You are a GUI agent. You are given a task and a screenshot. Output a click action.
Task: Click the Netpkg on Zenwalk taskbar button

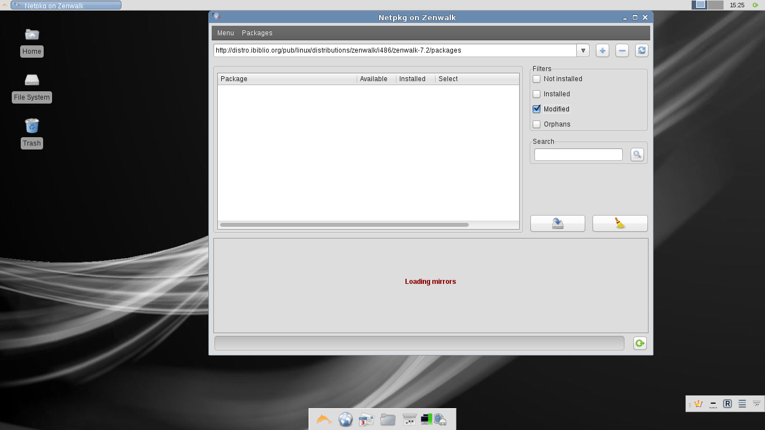pos(66,5)
